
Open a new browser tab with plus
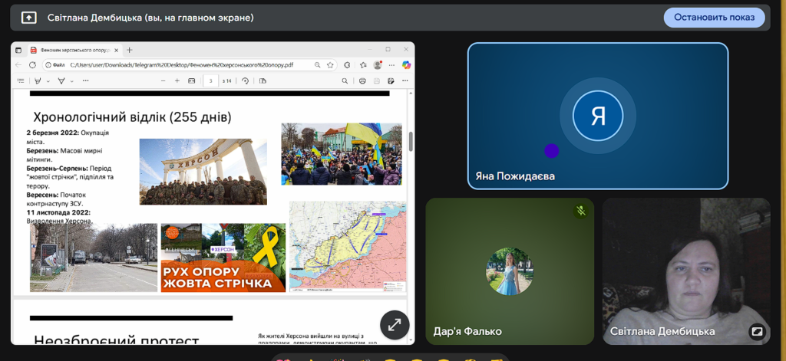(x=129, y=50)
